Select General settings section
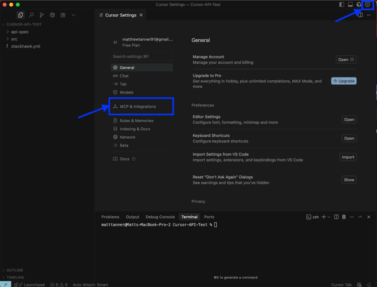 [142, 67]
